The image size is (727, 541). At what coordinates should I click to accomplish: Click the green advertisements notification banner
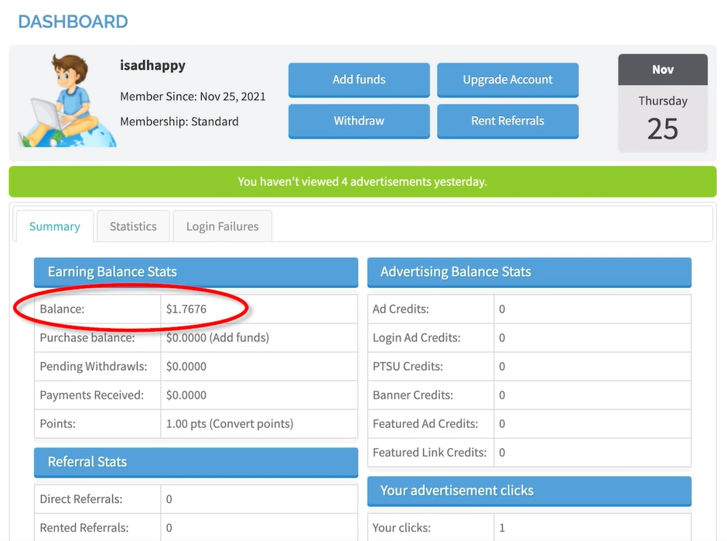pos(363,181)
